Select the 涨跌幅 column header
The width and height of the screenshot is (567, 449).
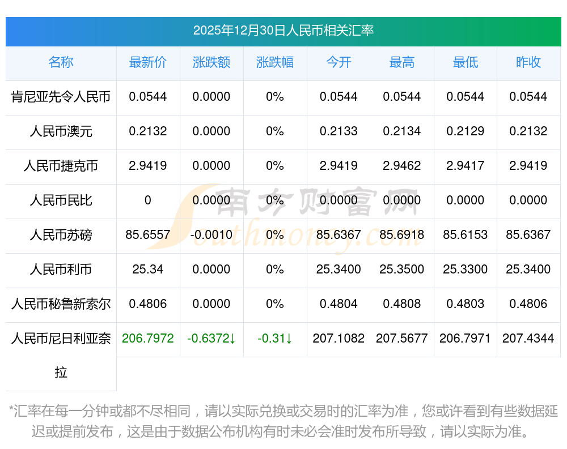[x=275, y=62]
